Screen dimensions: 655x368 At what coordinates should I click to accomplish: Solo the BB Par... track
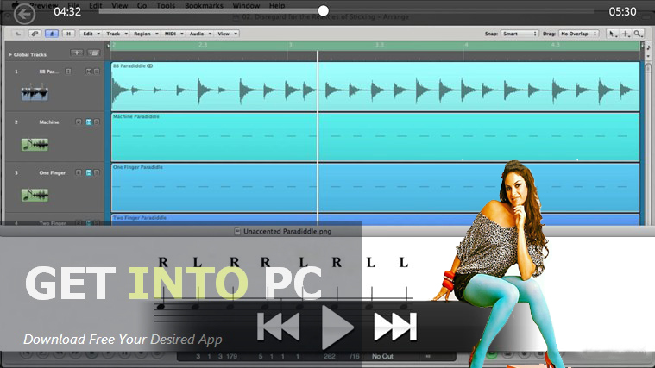[x=97, y=72]
